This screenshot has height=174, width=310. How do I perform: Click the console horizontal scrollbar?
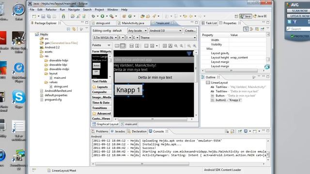pyautogui.click(x=142, y=164)
